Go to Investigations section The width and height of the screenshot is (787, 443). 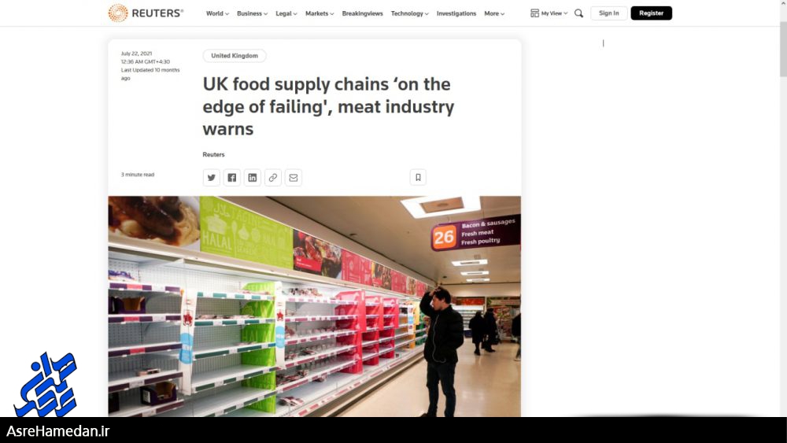pos(456,13)
